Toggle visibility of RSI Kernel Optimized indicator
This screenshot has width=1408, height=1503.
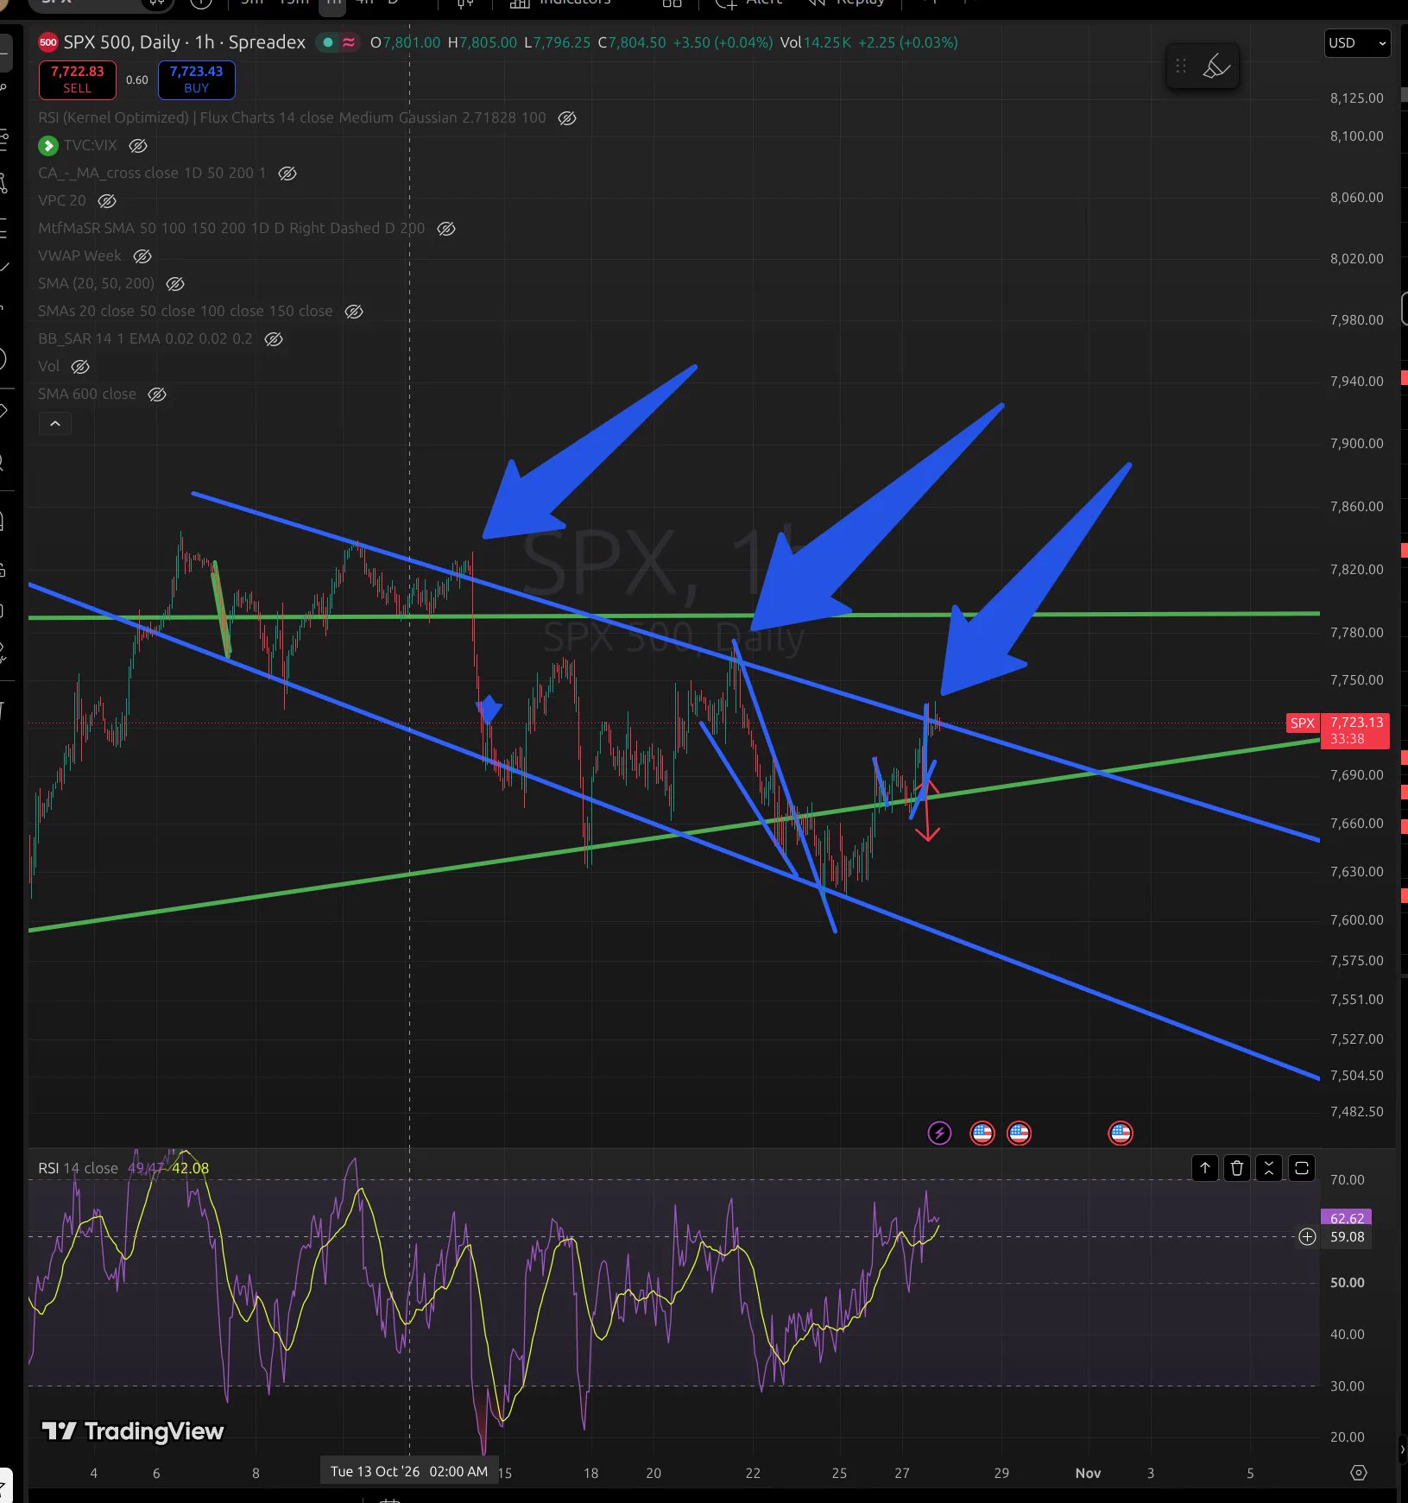[x=567, y=118]
